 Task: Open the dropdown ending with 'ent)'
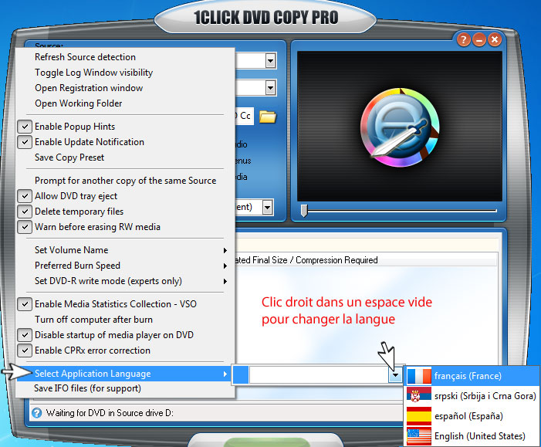pyautogui.click(x=267, y=208)
